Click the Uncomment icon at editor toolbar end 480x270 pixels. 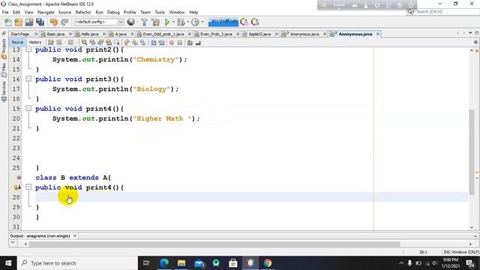pos(198,43)
